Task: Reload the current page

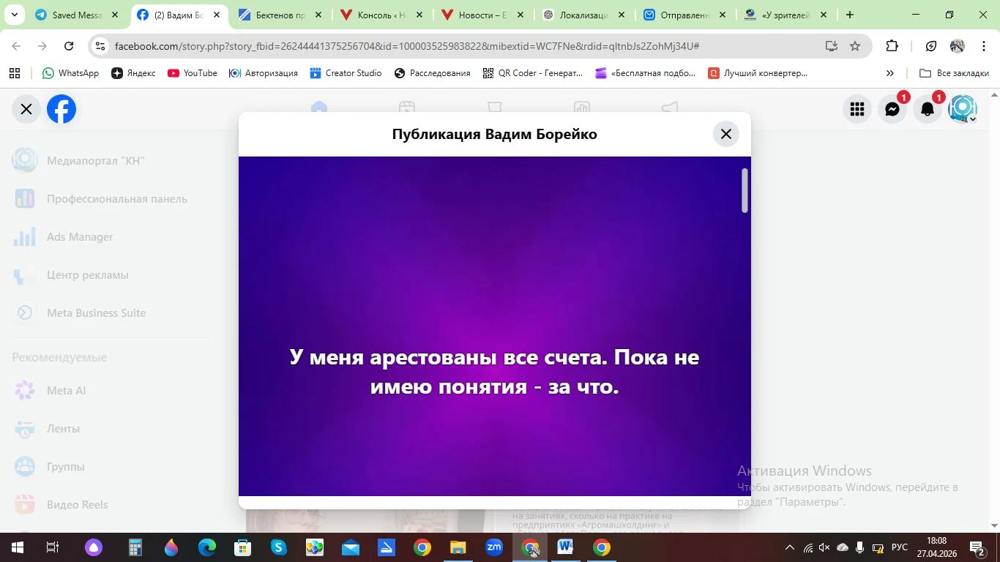Action: [x=69, y=46]
